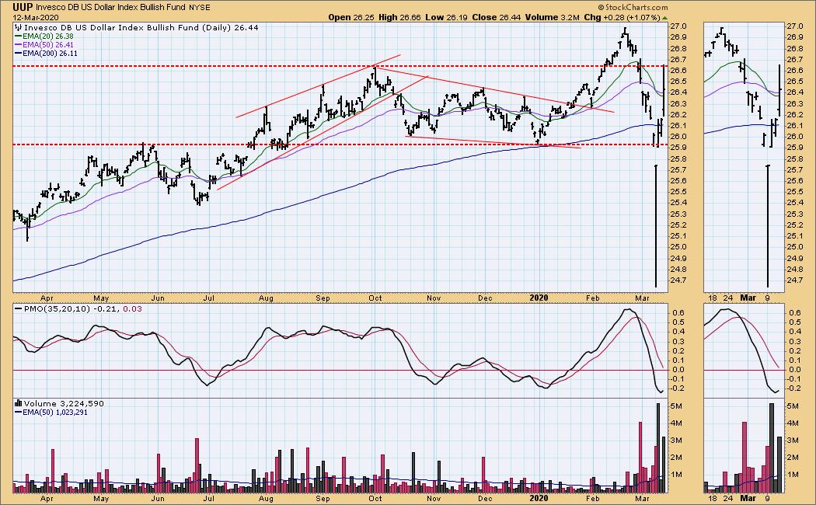The height and width of the screenshot is (505, 816).
Task: Click the Jul label under price panel
Action: (209, 298)
